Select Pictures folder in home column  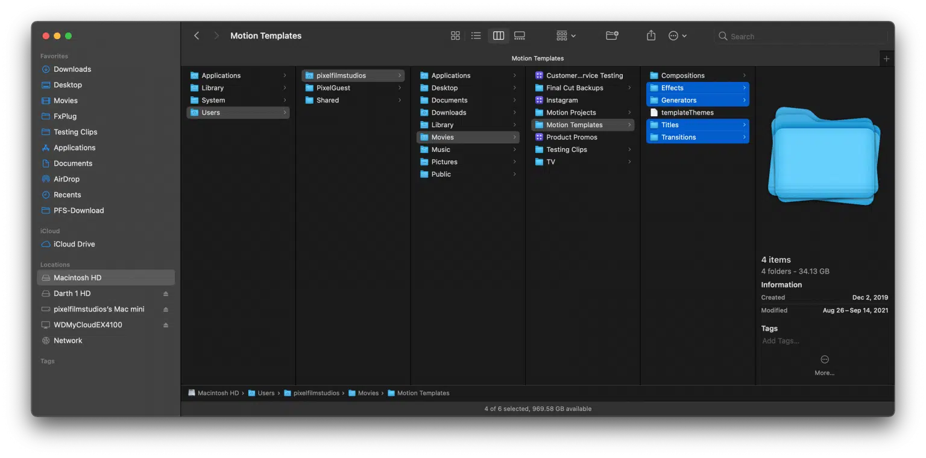click(468, 162)
